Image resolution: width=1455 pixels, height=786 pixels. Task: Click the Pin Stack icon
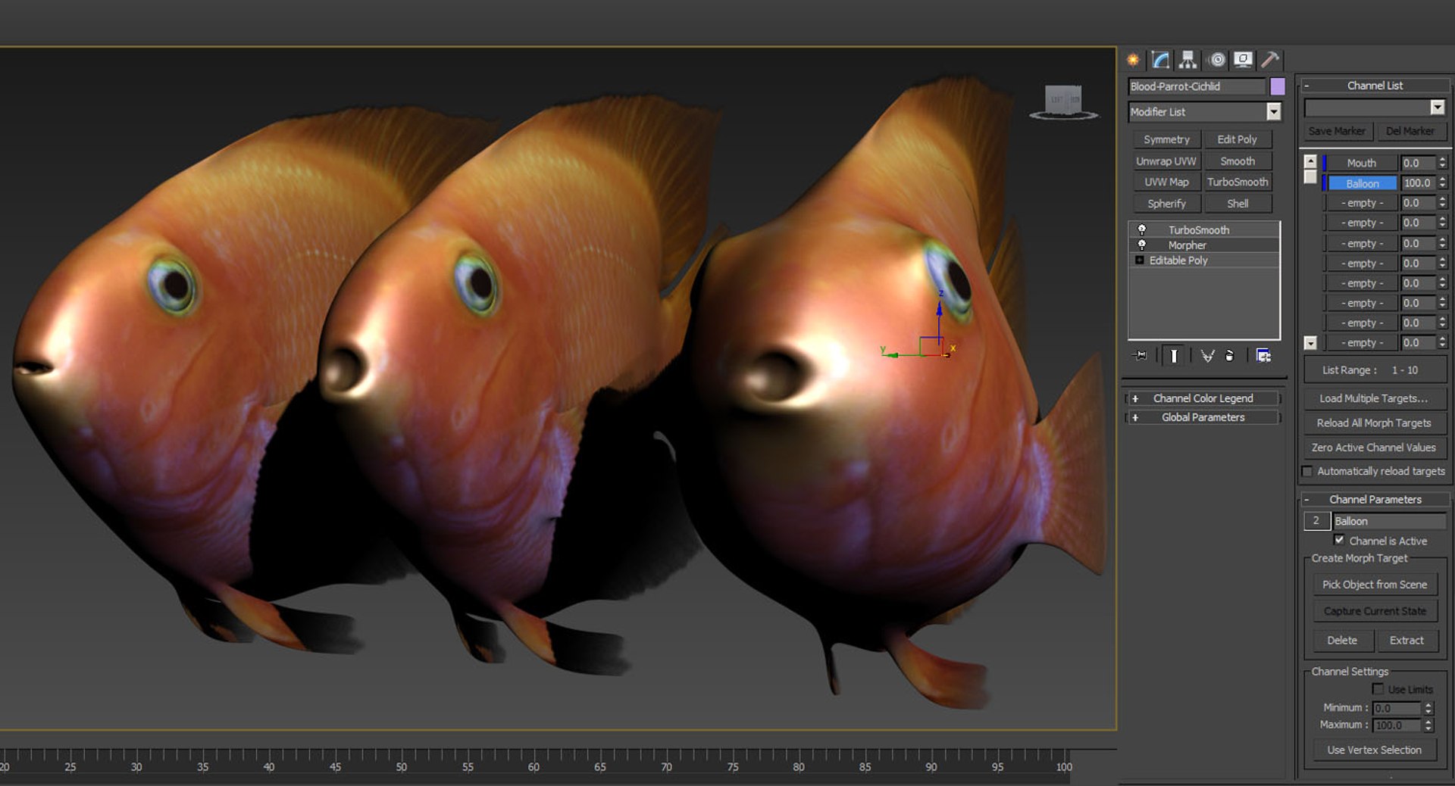1141,355
